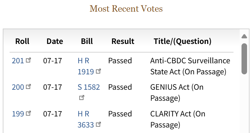Viewport: 252px width, 133px height.
Task: Click the Title/(Question) column header
Action: coord(182,41)
